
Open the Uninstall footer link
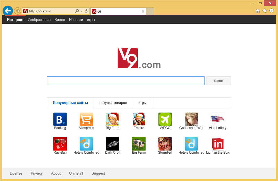[76, 173]
